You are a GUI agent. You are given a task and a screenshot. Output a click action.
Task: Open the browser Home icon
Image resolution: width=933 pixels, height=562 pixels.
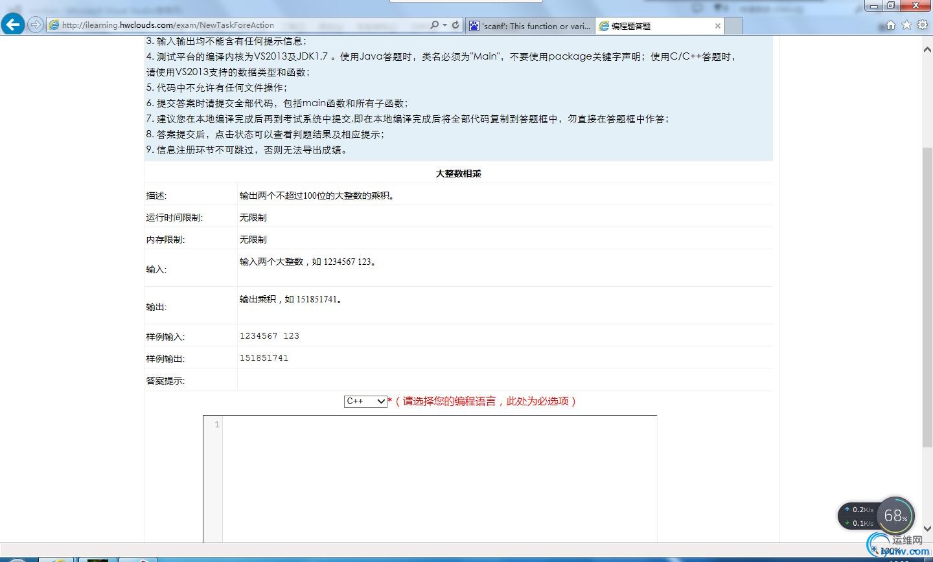click(x=891, y=25)
